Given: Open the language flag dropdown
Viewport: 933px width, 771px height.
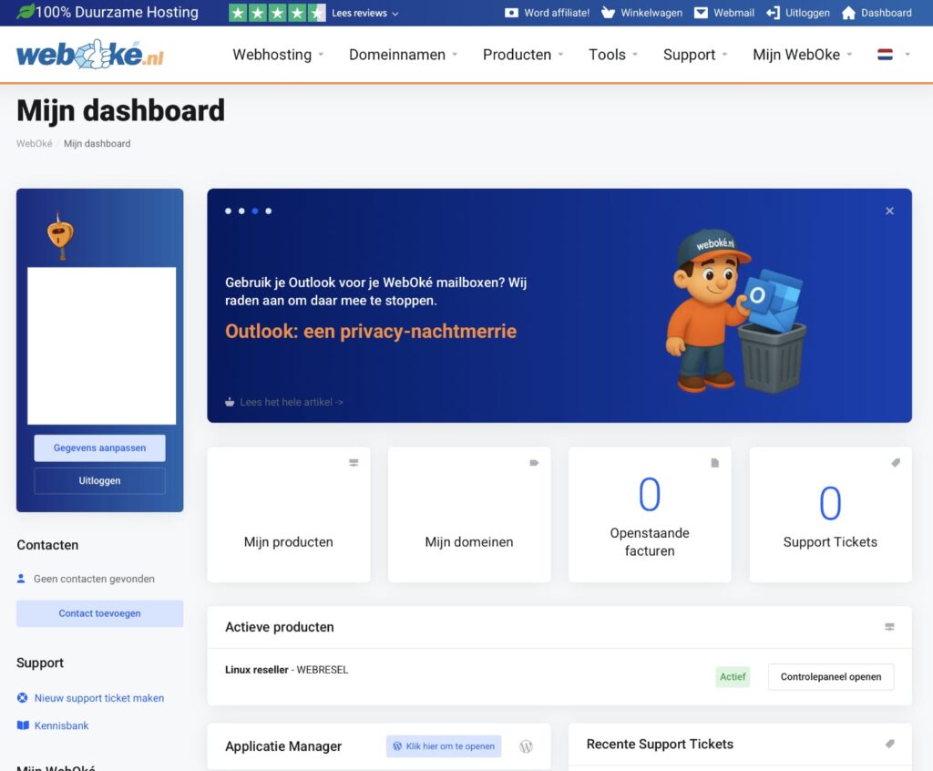Looking at the screenshot, I should tap(893, 55).
